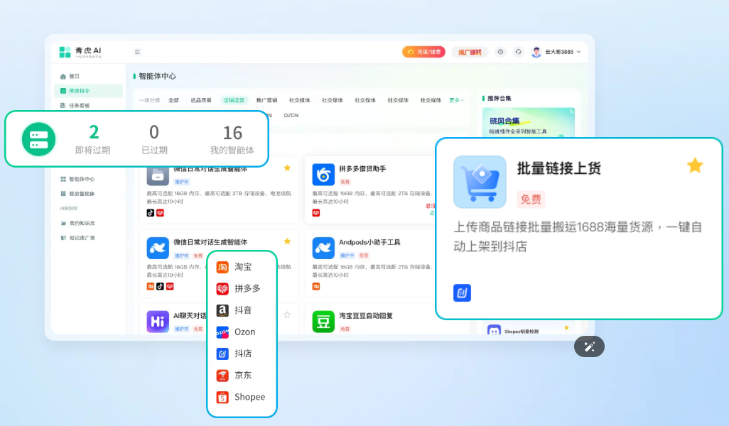
Task: Click the sidebar collapse menu icon
Action: (137, 52)
